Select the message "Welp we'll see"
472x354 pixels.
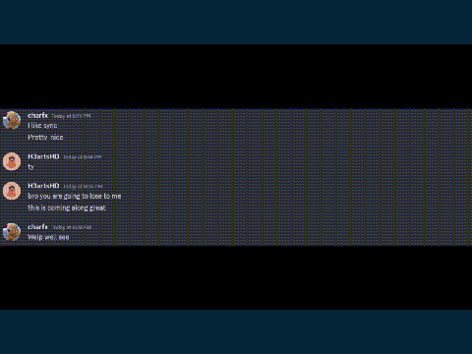point(48,237)
